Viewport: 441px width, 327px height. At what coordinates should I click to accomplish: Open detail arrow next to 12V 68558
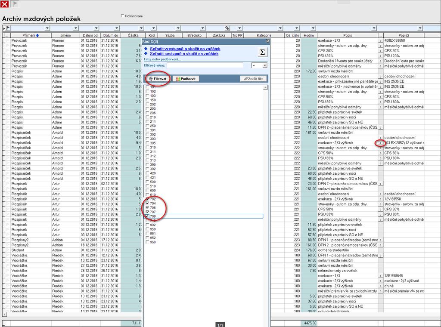381,199
